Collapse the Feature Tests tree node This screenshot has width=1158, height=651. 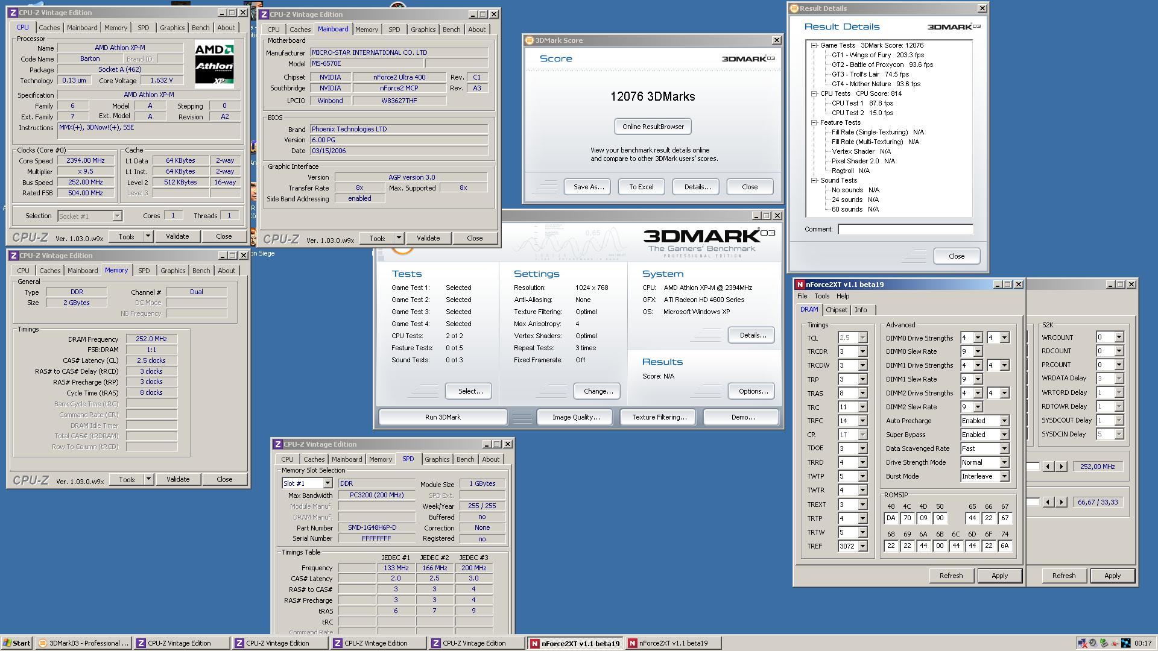click(814, 122)
